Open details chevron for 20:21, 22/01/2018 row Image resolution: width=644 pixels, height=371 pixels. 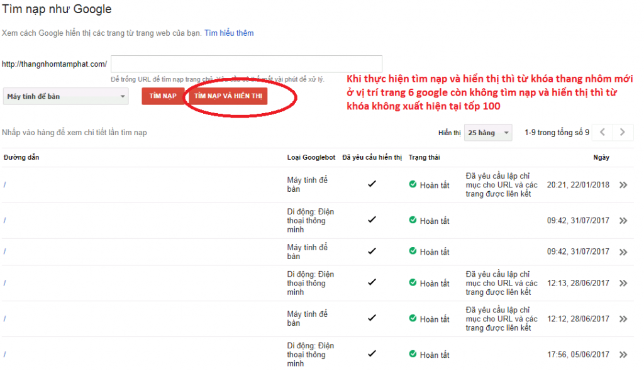(623, 185)
